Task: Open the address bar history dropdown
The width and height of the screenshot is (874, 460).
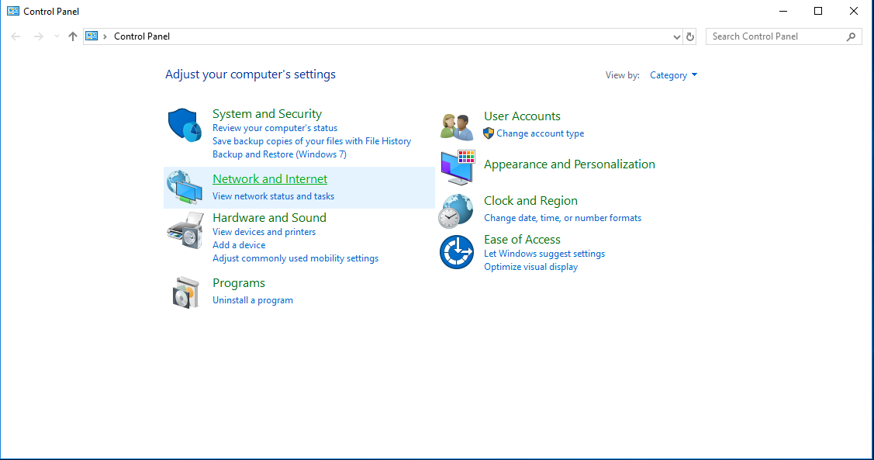Action: click(675, 36)
